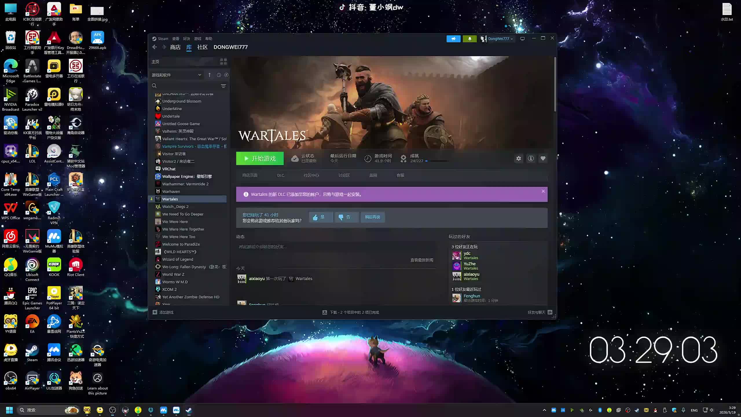Open the Wartales manage gear icon

click(518, 158)
